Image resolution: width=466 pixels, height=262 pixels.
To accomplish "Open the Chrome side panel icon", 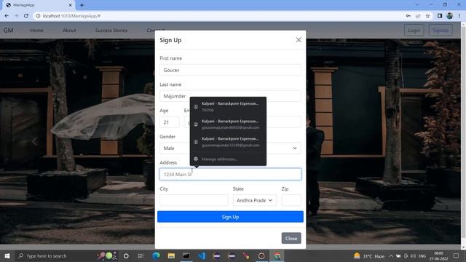I will (440, 16).
